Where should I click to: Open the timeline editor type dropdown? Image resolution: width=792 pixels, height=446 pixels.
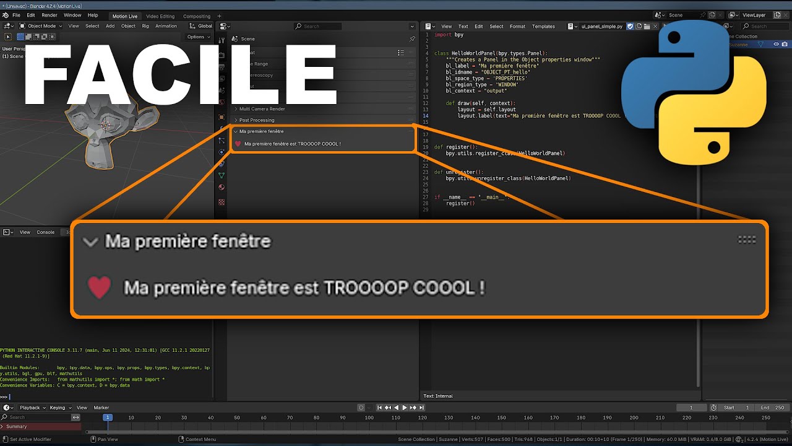pyautogui.click(x=8, y=408)
